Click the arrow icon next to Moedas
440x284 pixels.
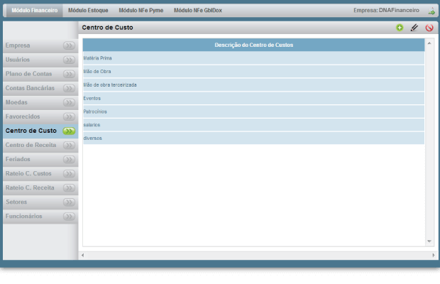69,102
